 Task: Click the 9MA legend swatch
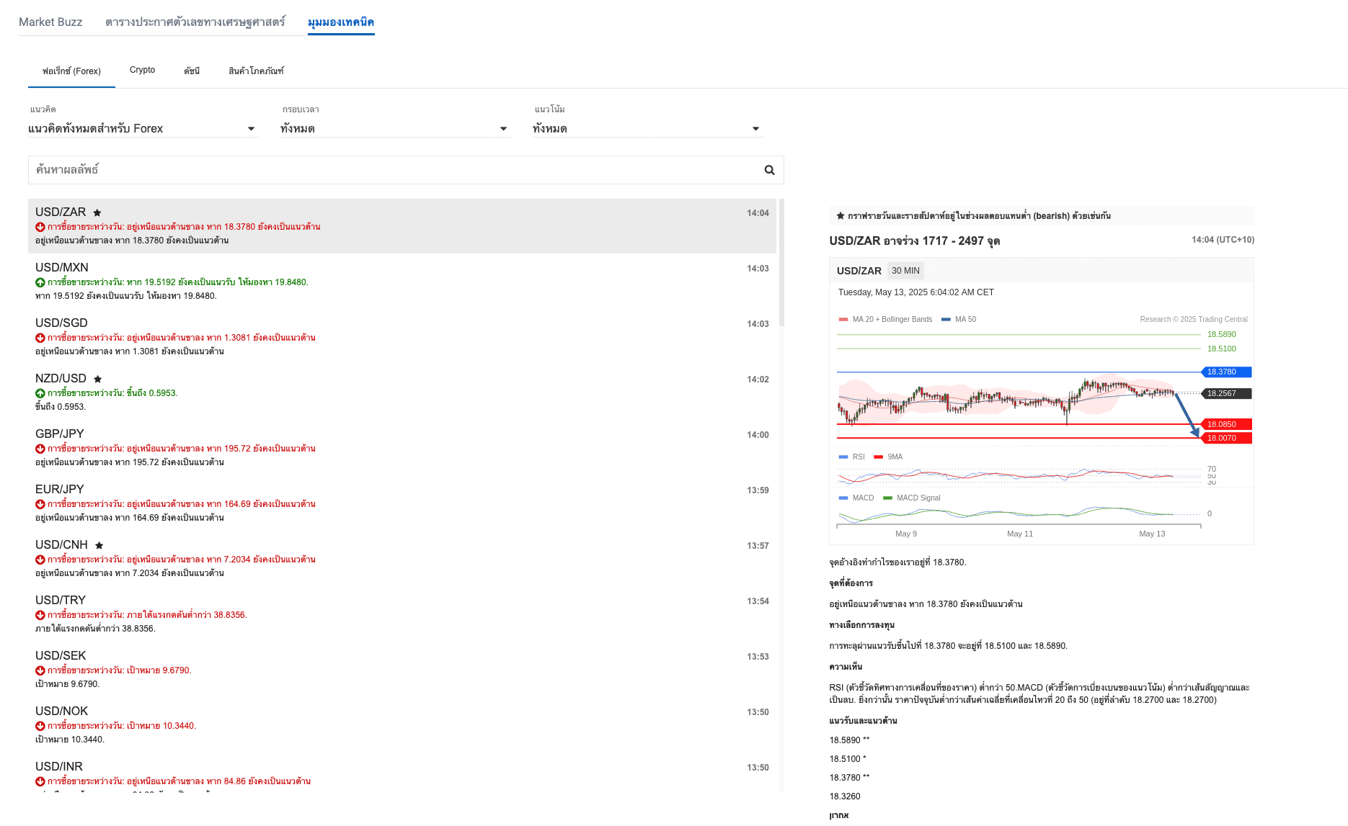tap(878, 457)
